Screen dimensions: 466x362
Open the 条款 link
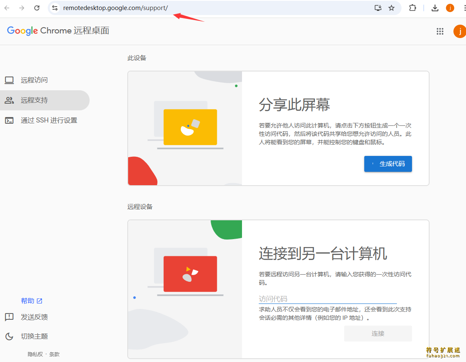[x=54, y=354]
